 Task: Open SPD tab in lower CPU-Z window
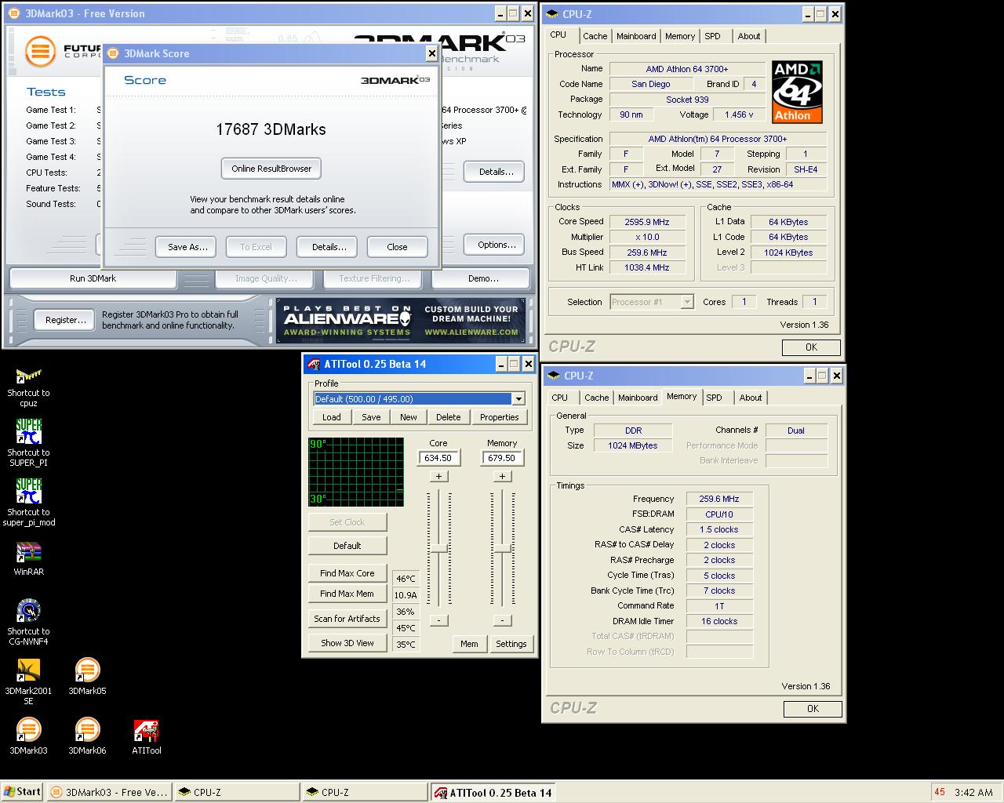click(x=714, y=398)
